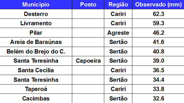Select the Taperoá municipality cell

(36, 89)
